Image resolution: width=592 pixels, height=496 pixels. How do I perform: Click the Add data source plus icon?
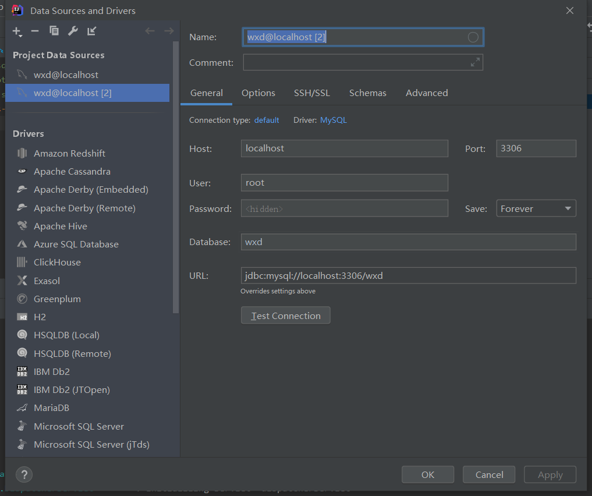click(17, 31)
